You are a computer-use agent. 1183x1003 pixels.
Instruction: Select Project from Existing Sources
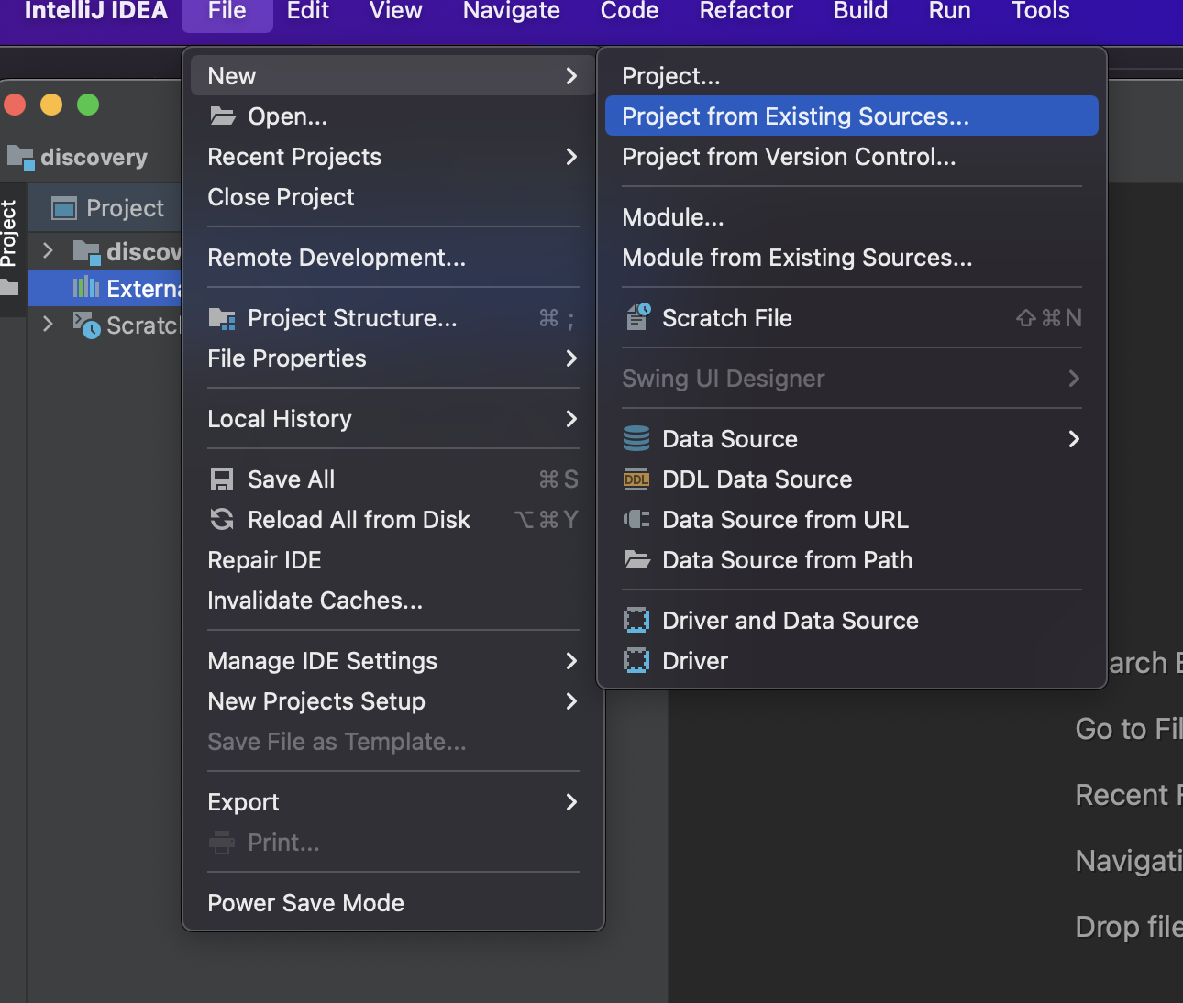(794, 116)
